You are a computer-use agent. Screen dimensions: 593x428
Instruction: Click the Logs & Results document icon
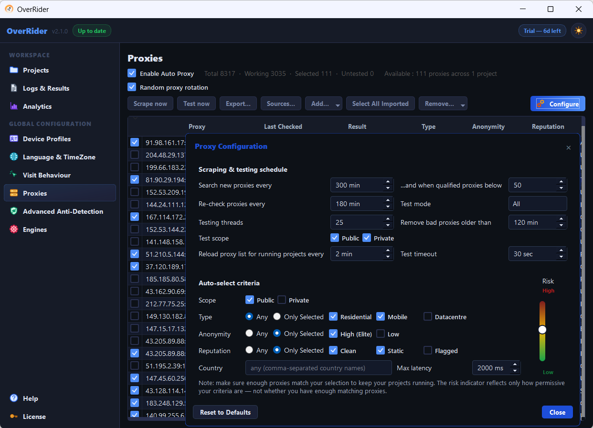point(14,88)
